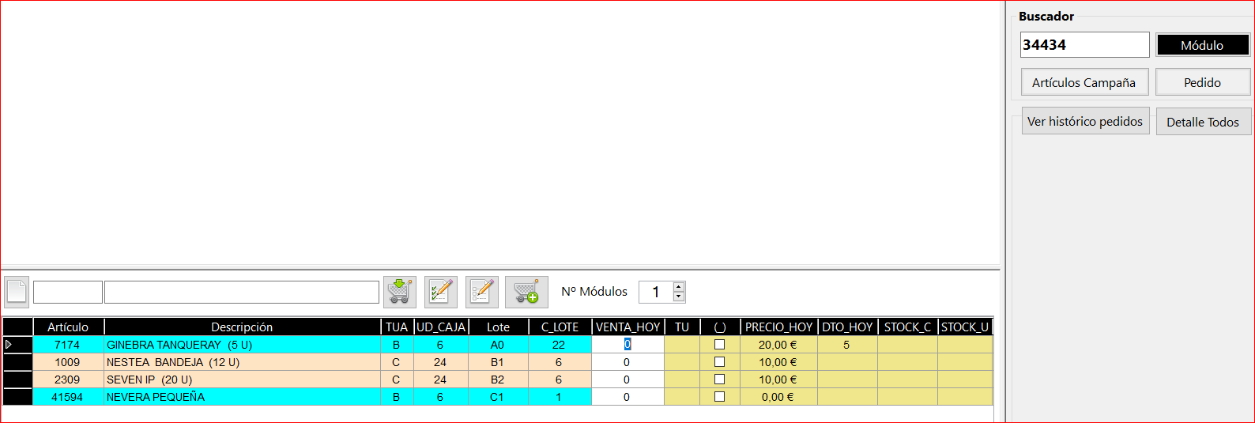
Task: Click the long description input box
Action: point(242,292)
